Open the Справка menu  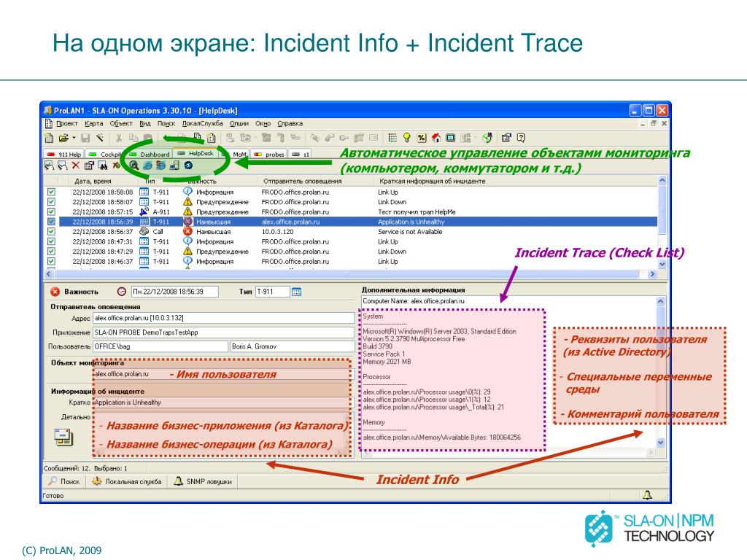(x=290, y=123)
